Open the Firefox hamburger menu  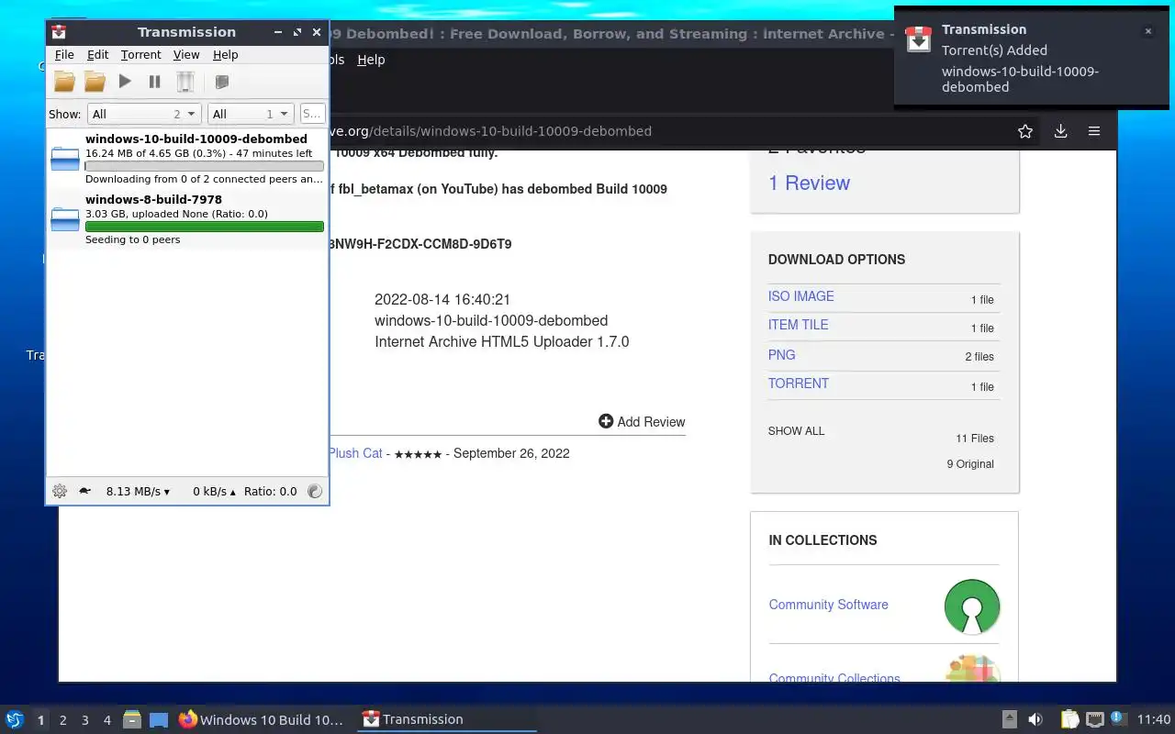(x=1094, y=131)
